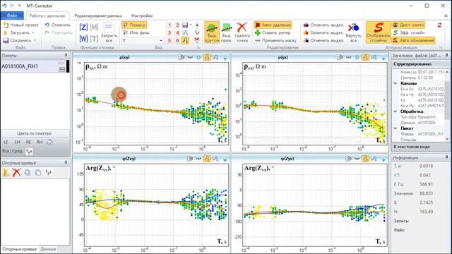Image resolution: width=452 pixels, height=254 pixels.
Task: Switch to the Данные bottom tab
Action: click(48, 249)
